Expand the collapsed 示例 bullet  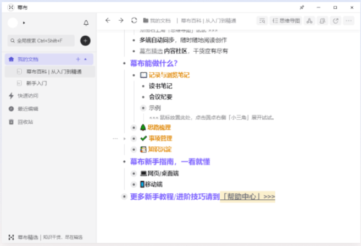tap(143, 108)
